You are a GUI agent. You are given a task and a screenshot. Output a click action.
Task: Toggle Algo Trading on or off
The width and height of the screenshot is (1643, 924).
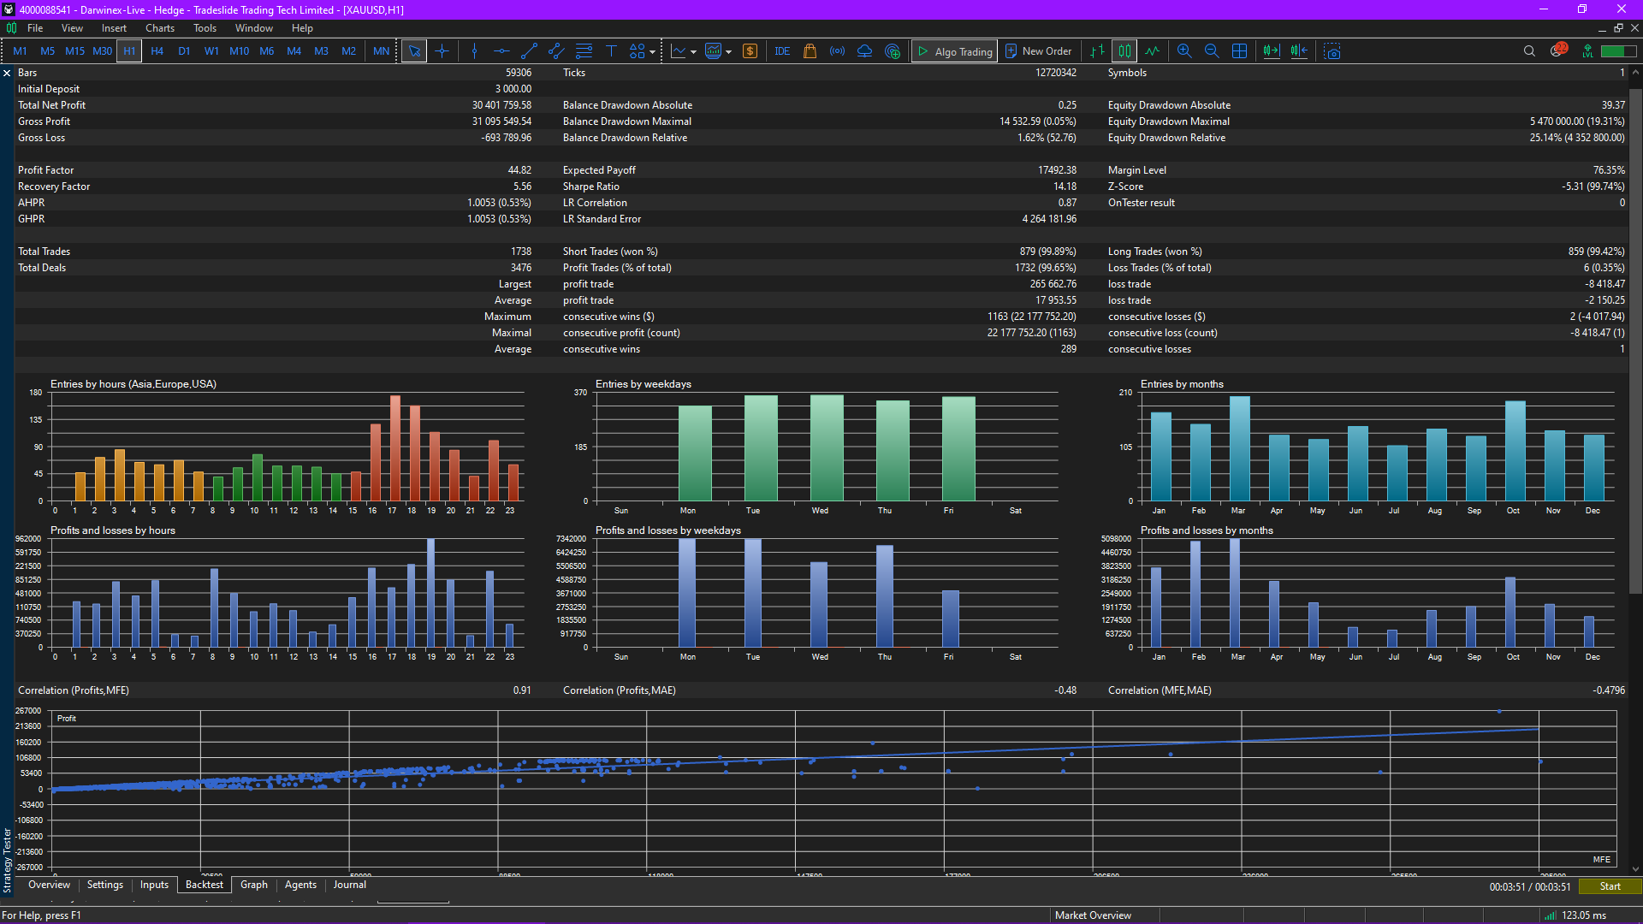click(954, 51)
